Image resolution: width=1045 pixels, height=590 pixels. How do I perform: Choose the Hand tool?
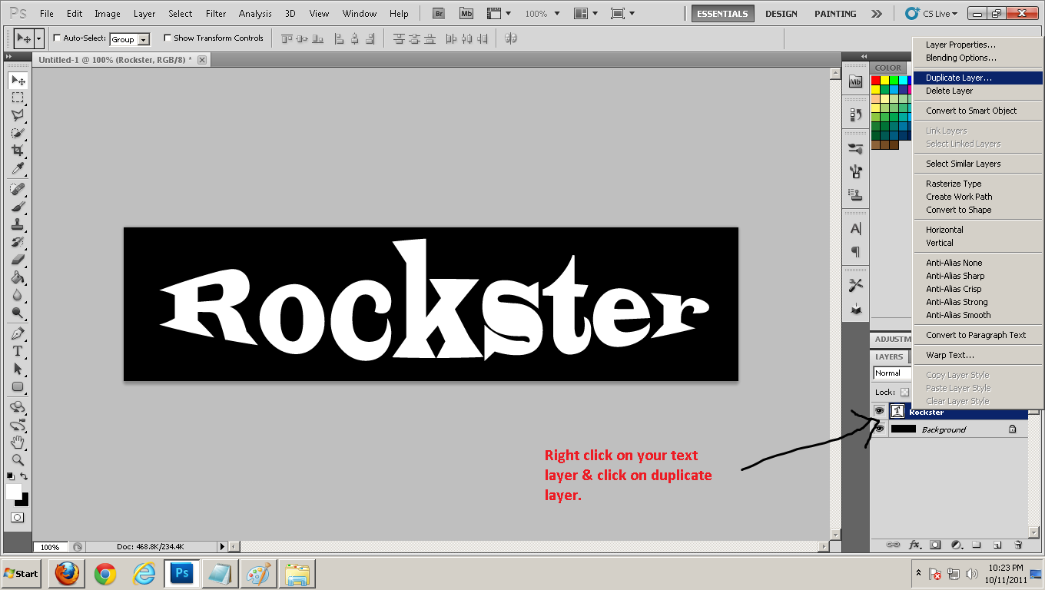tap(17, 442)
